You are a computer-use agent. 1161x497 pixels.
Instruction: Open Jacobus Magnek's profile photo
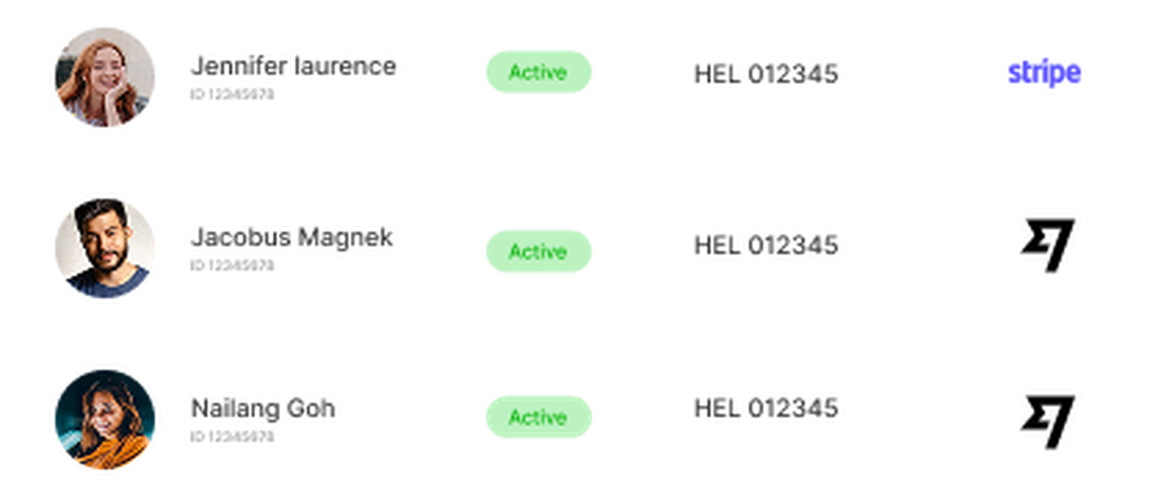[x=105, y=248]
